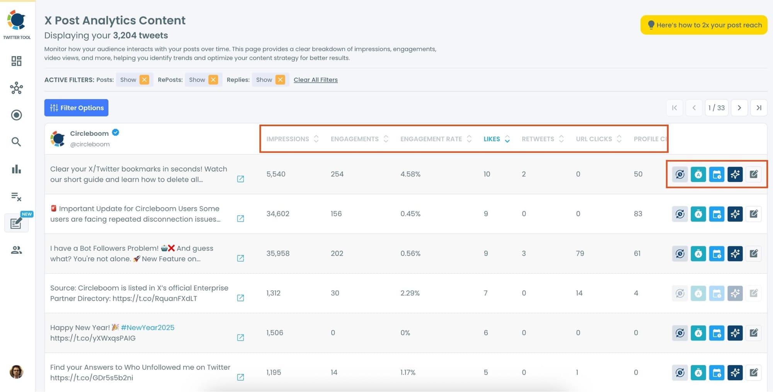Open the schedule calendar icon for the bookmarks tweet
Image resolution: width=773 pixels, height=392 pixels.
[717, 174]
